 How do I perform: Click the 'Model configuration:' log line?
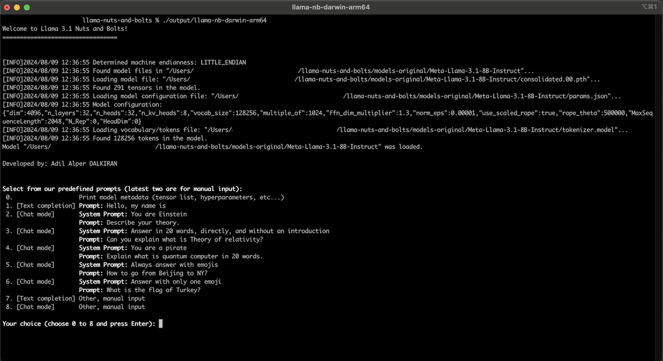82,104
